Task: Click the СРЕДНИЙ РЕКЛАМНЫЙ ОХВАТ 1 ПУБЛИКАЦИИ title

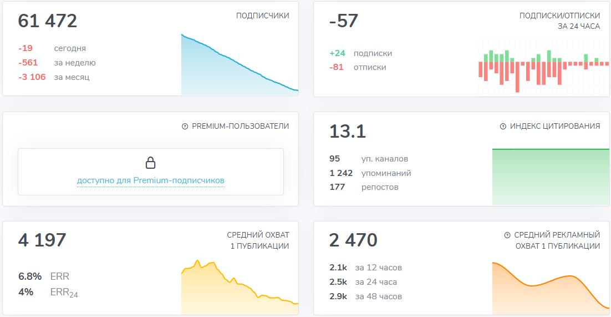Action: pos(557,240)
